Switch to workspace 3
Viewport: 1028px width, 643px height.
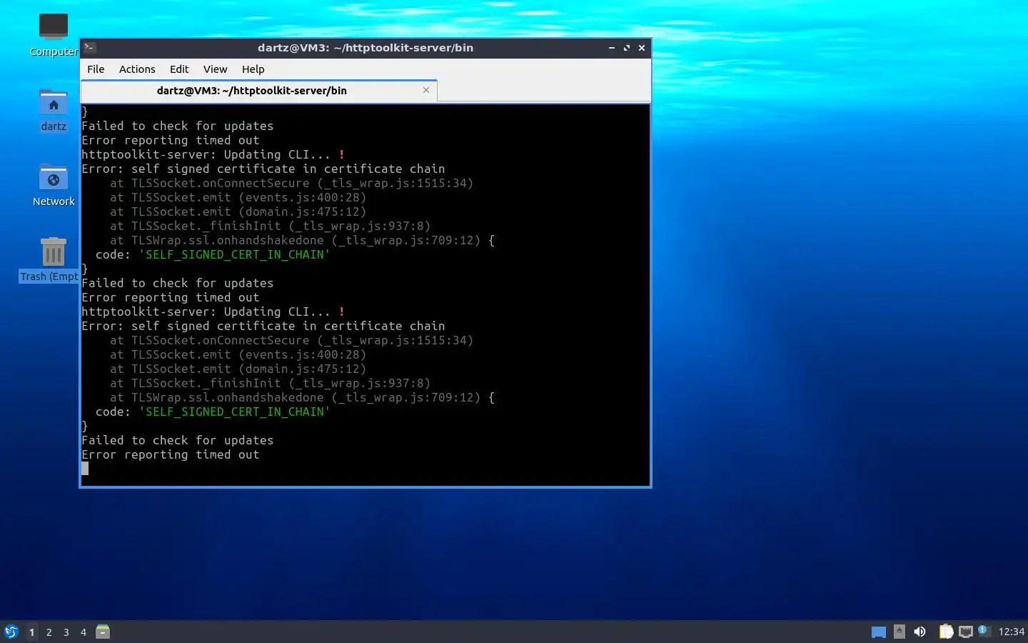point(66,632)
